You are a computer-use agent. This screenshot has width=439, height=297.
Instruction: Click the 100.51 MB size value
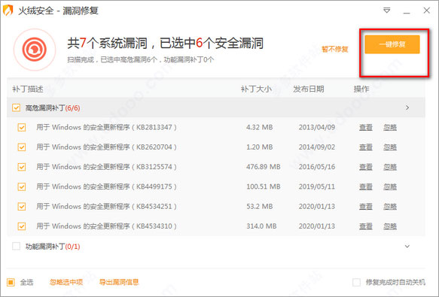(x=264, y=186)
